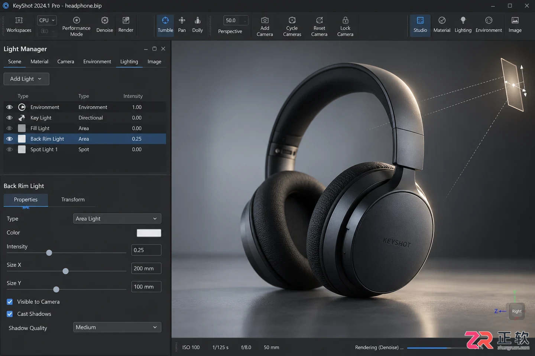Show the Fill Light using its eye
The image size is (535, 356).
pyautogui.click(x=10, y=128)
